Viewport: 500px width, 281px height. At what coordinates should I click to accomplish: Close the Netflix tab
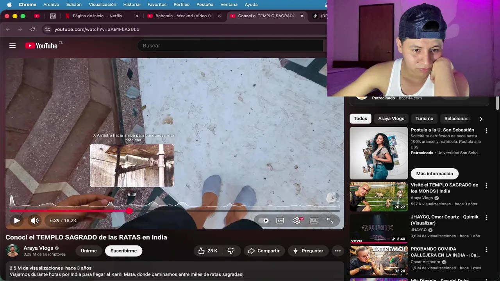click(x=137, y=16)
